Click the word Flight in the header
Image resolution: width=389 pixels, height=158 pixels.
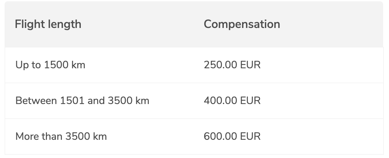[x=30, y=24]
